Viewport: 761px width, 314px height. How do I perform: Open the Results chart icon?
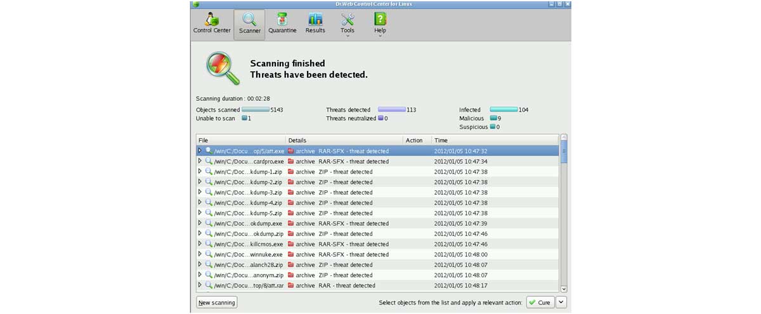point(315,20)
